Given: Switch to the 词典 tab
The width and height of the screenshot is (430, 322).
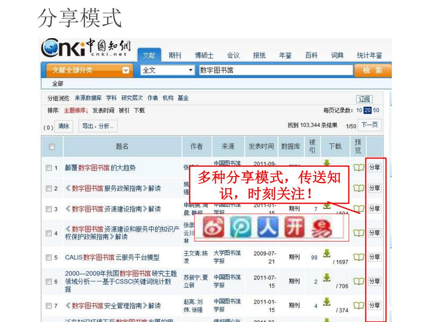Looking at the screenshot, I should click(337, 55).
